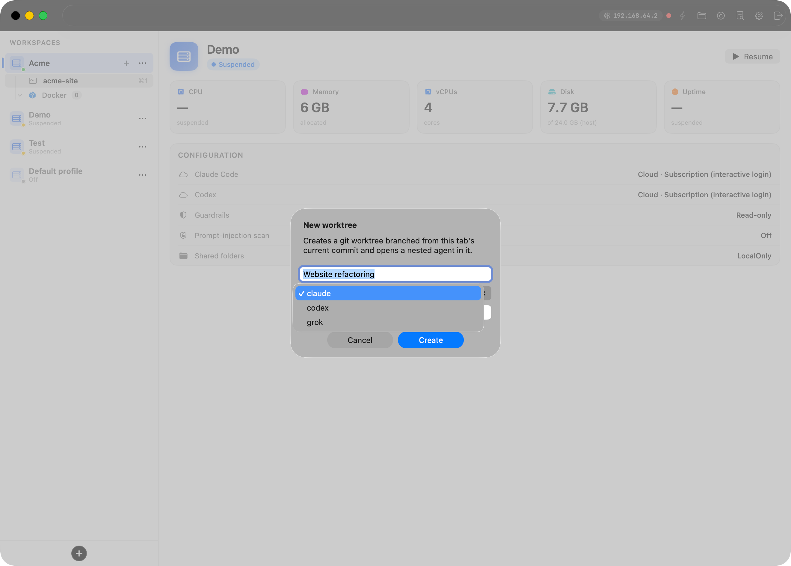Open the Claude Code configuration row
Screen dimensions: 791x566
pyautogui.click(x=474, y=174)
